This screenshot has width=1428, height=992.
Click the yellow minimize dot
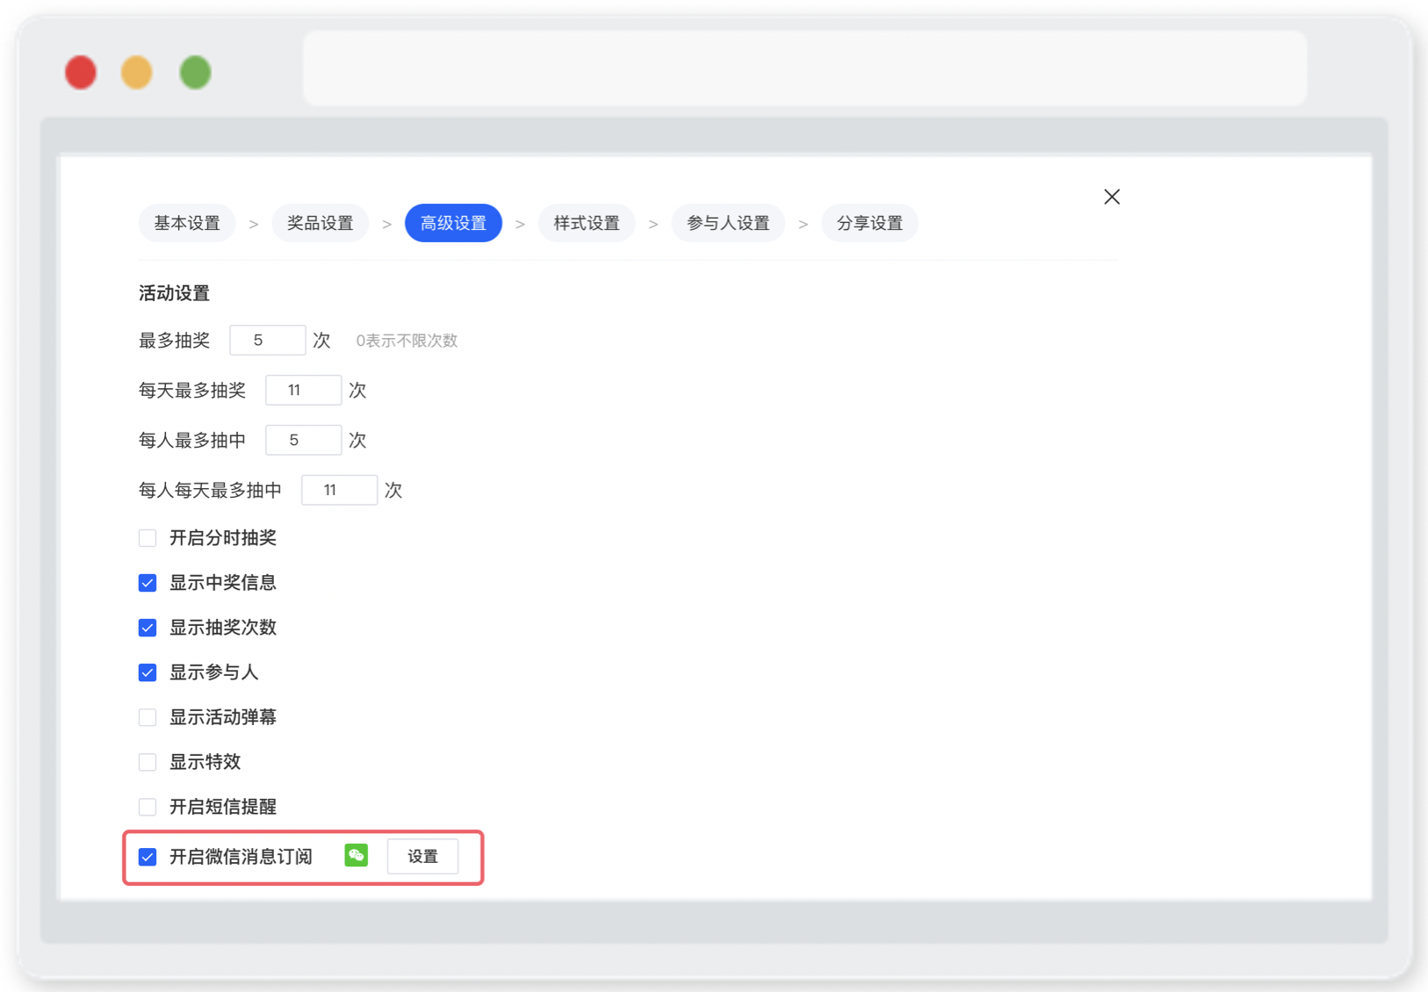(x=137, y=72)
